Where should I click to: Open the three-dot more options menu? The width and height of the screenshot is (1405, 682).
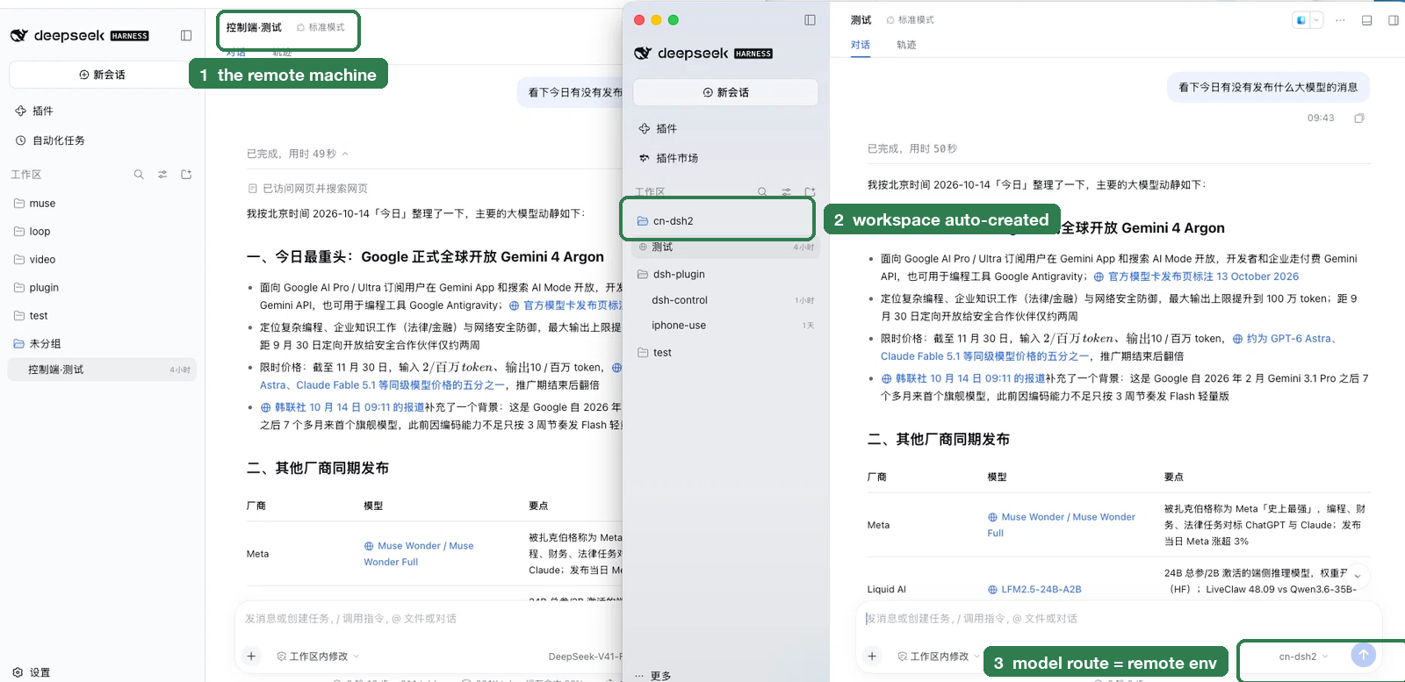[x=1340, y=20]
